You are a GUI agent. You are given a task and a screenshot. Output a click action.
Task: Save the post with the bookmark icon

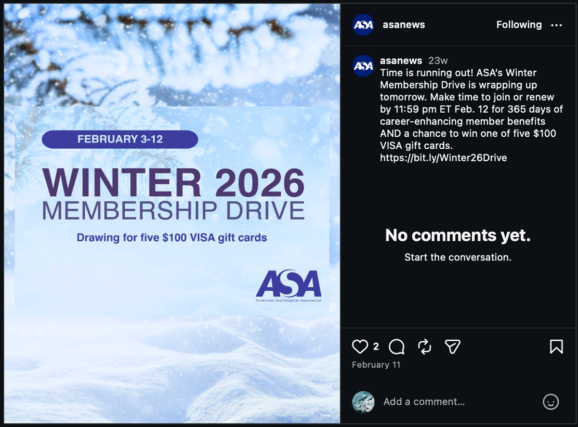(x=556, y=347)
